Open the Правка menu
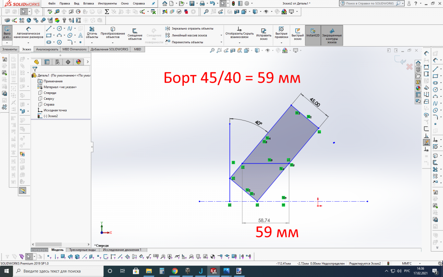This screenshot has height=277, width=443. (x=65, y=3)
